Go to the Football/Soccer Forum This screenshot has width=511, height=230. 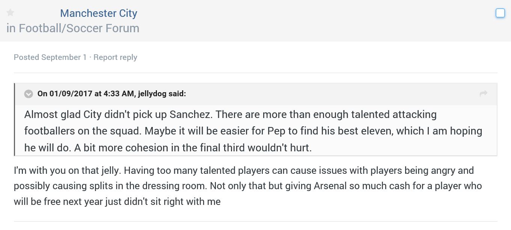point(79,28)
